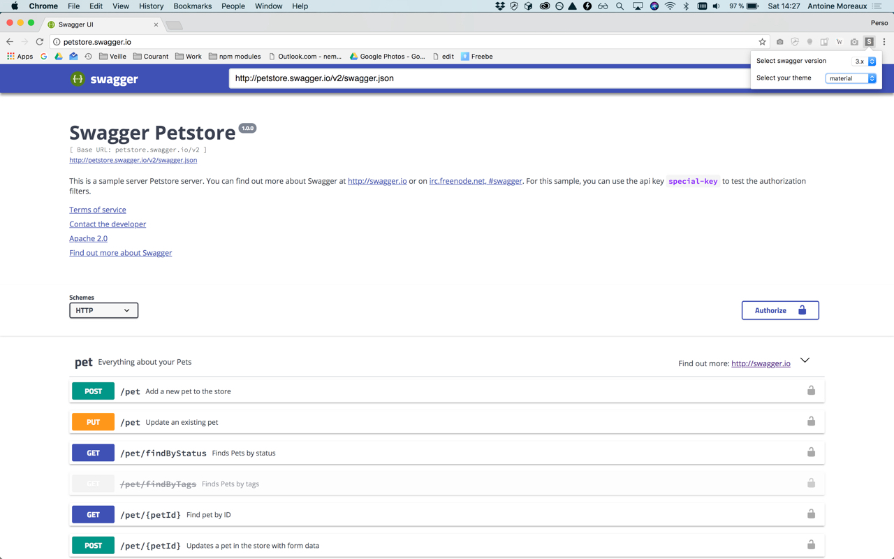This screenshot has width=894, height=559.
Task: Click the swagger.json URL input field
Action: point(489,78)
